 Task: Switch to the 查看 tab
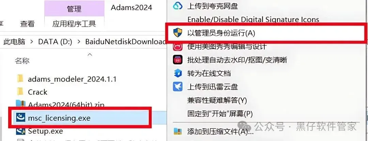click(x=27, y=24)
